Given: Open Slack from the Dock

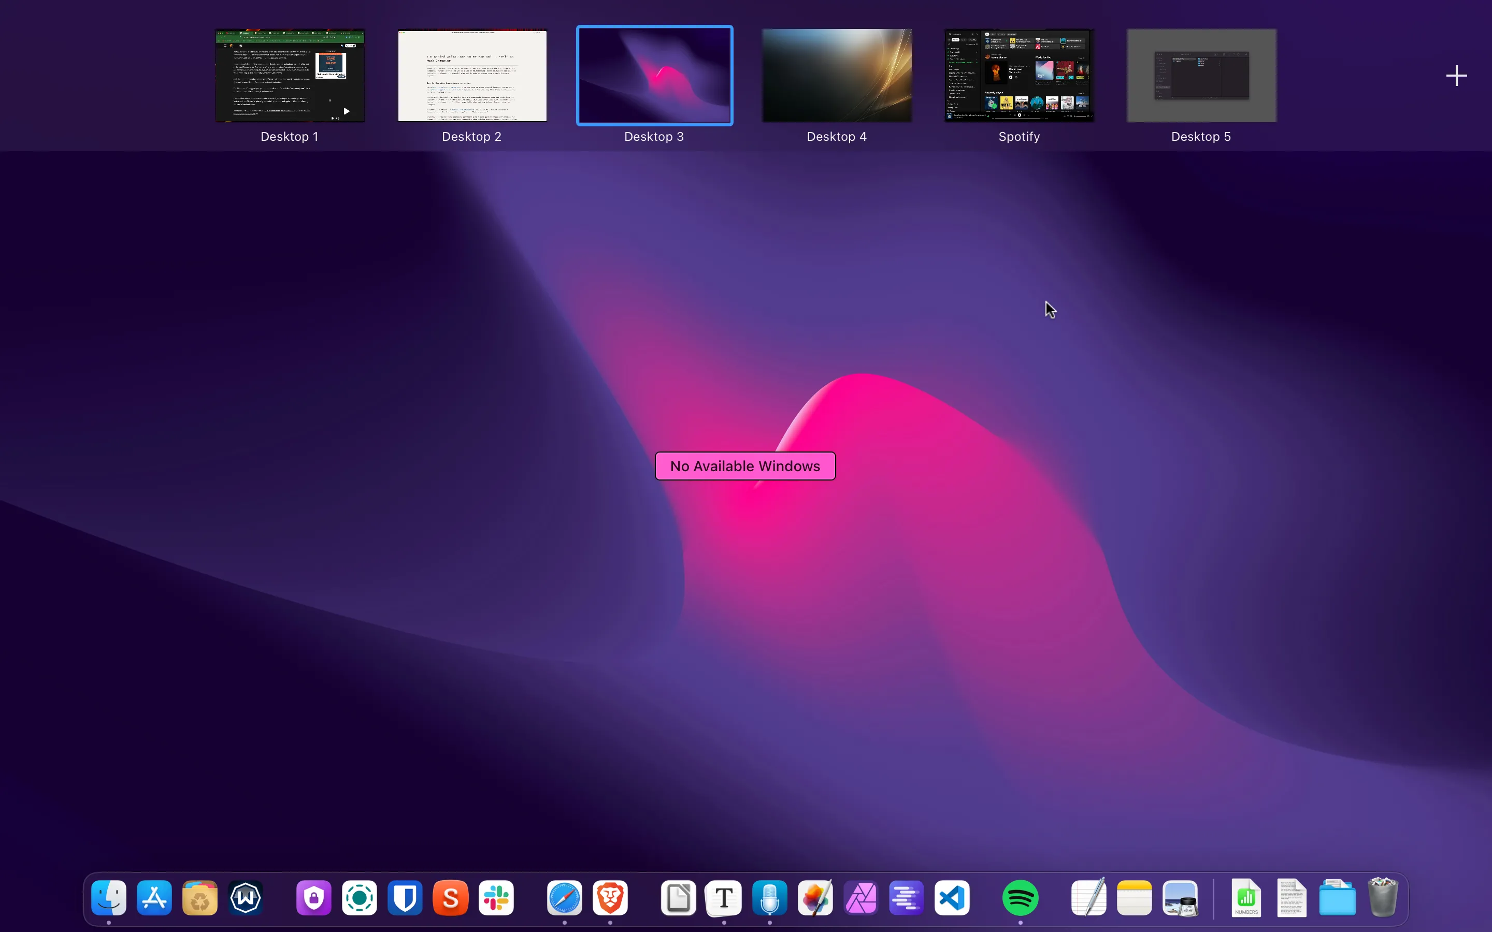Looking at the screenshot, I should (x=496, y=898).
